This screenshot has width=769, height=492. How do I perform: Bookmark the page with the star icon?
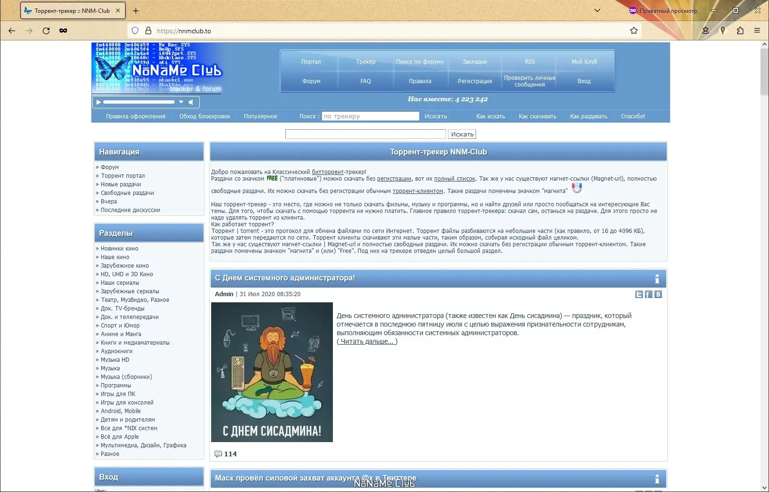633,30
